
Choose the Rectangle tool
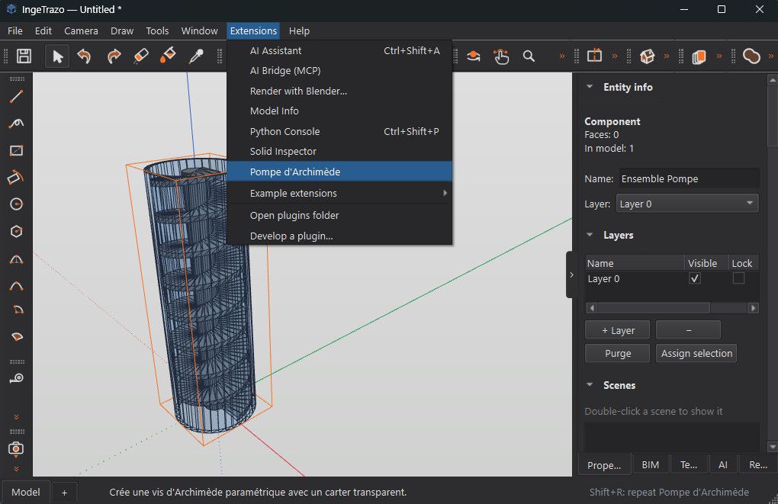tap(16, 150)
